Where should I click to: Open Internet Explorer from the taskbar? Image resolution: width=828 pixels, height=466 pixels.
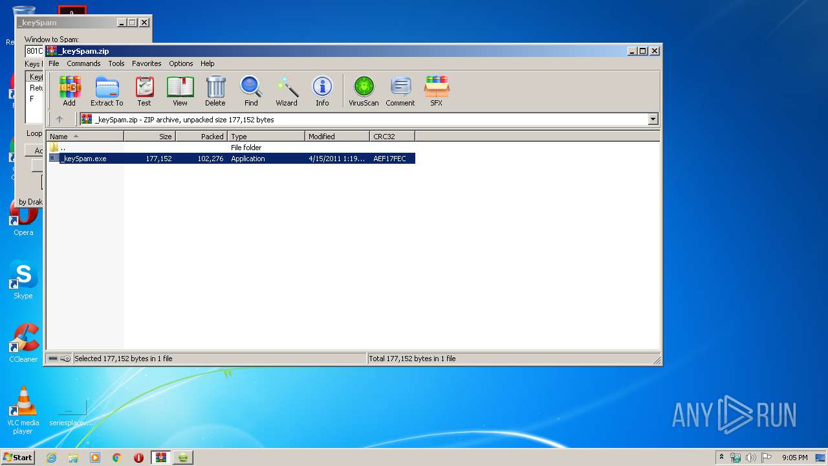(51, 458)
